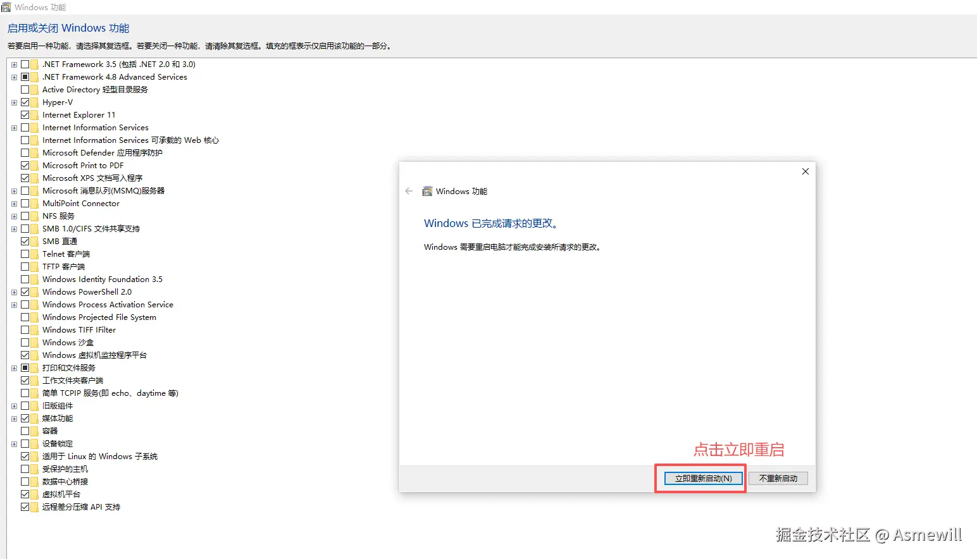Click the Windows Process Activation Service label
977x559 pixels.
tap(108, 305)
